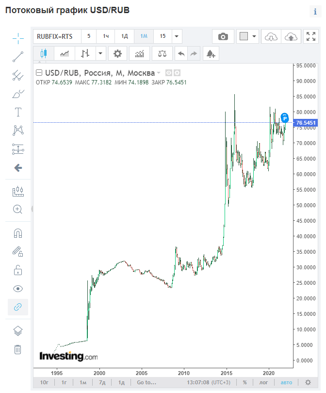Open the object tree layers icon
Screen dimensions: 326x393
(x=18, y=331)
